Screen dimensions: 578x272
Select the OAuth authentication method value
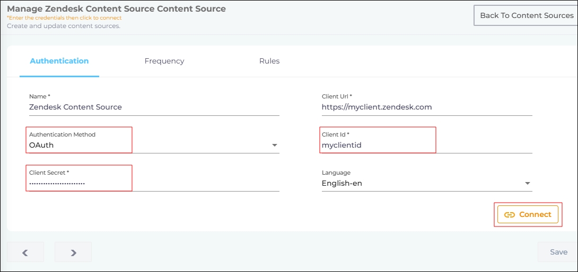point(41,145)
